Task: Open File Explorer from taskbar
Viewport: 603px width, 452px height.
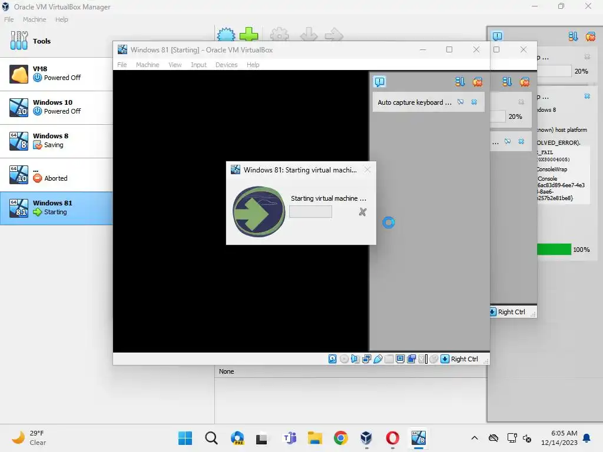Action: pyautogui.click(x=314, y=438)
